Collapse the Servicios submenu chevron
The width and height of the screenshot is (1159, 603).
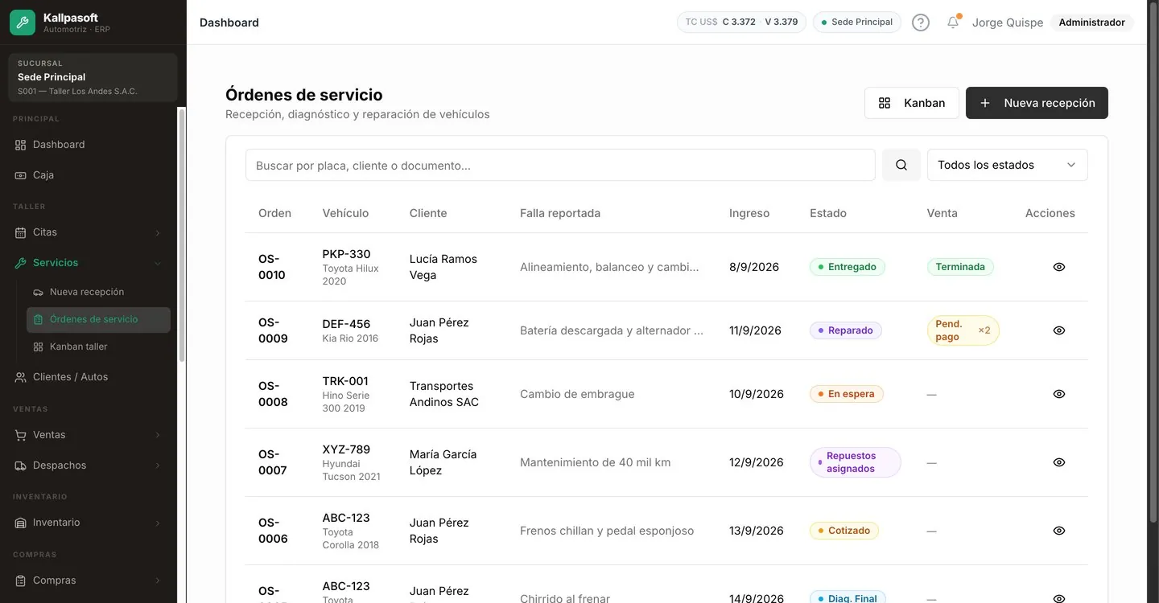[x=158, y=263]
